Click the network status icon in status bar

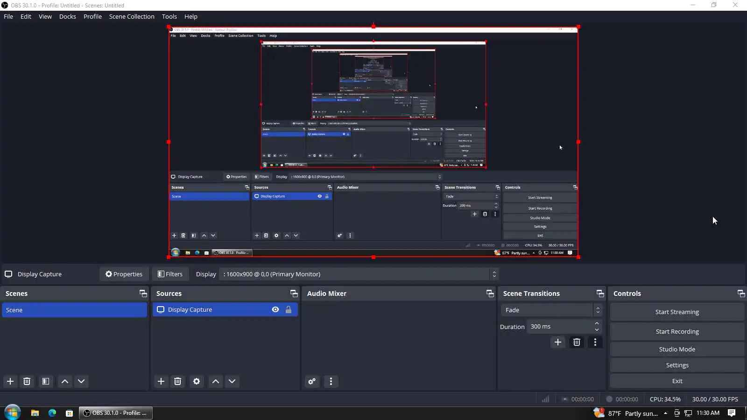545,399
